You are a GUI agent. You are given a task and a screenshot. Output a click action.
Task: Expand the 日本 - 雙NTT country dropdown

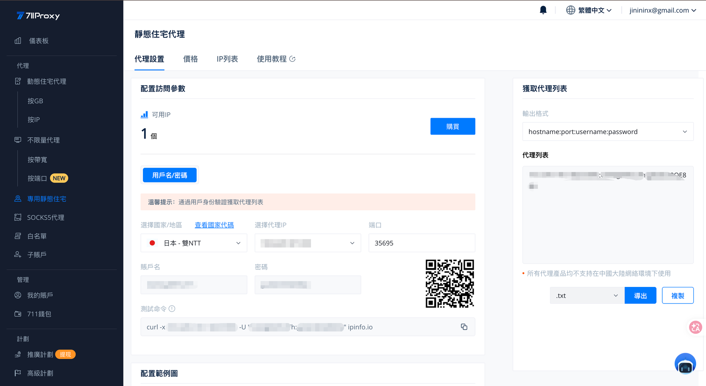pyautogui.click(x=194, y=243)
